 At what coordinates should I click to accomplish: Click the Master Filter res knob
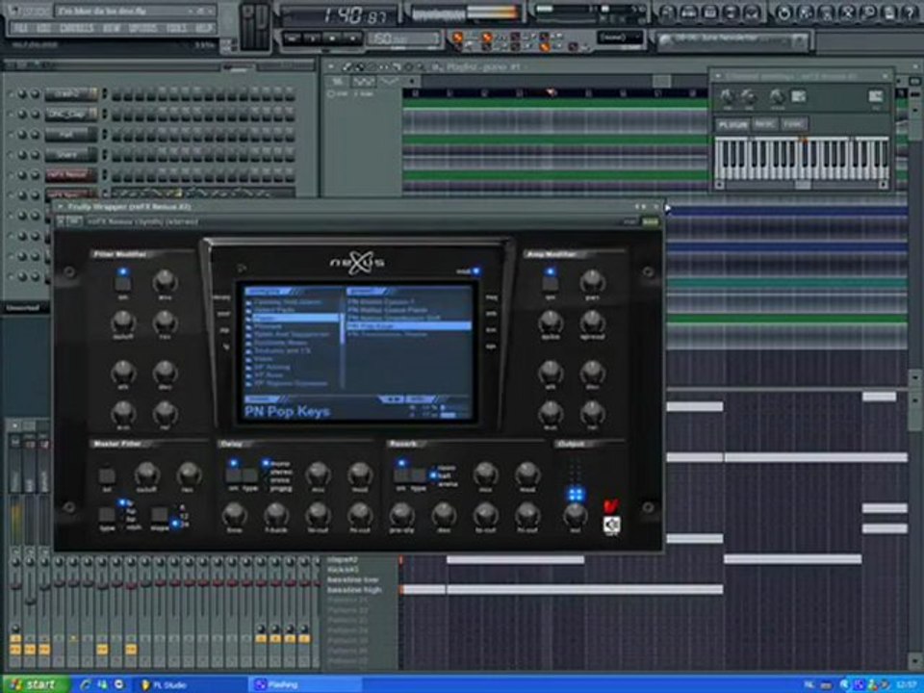(188, 474)
